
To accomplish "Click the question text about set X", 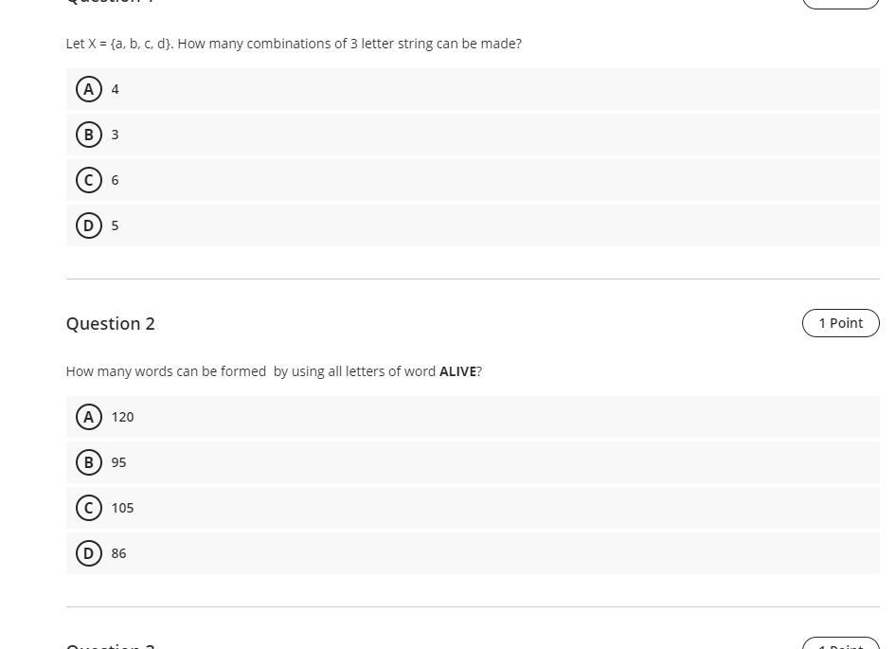I will point(294,44).
